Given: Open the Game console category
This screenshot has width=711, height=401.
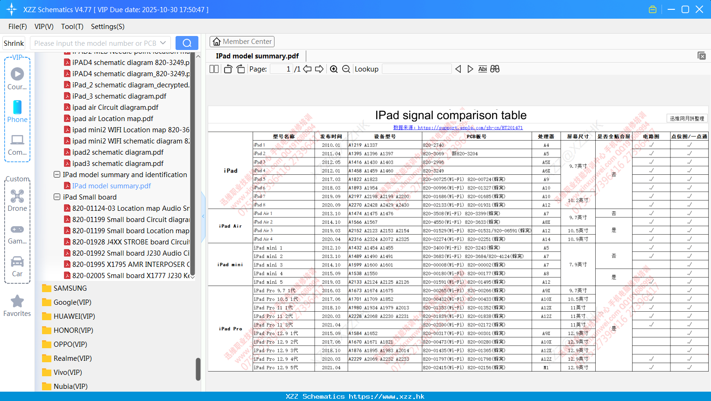Looking at the screenshot, I should click(x=17, y=234).
